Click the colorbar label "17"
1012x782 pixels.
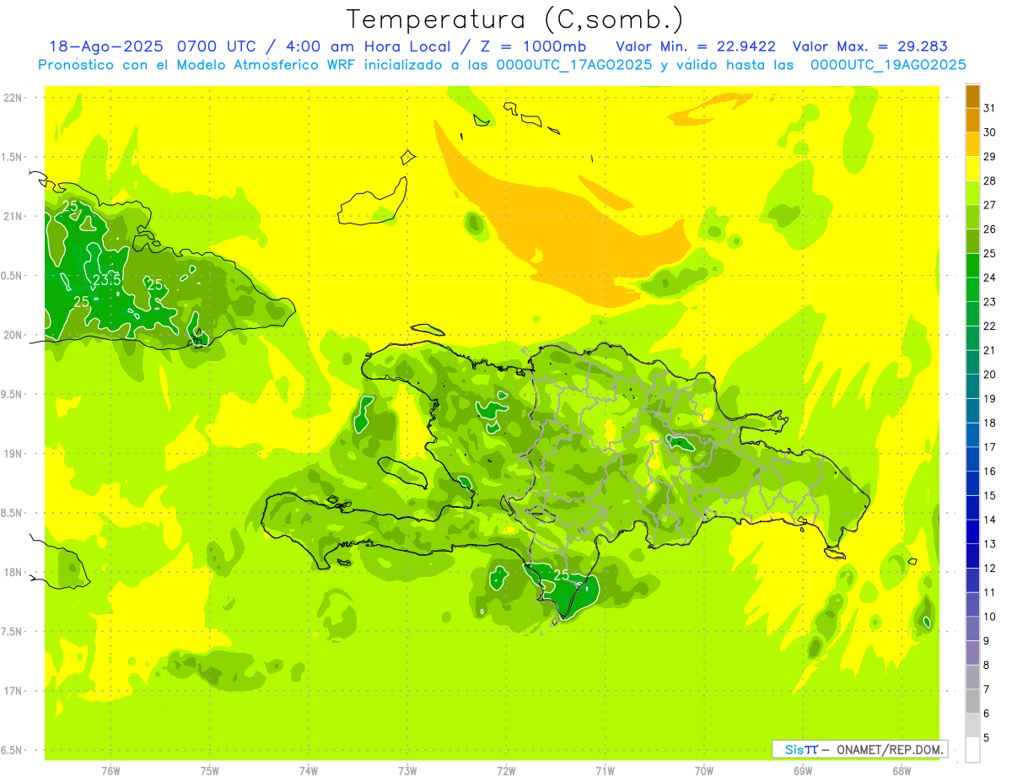pyautogui.click(x=989, y=447)
